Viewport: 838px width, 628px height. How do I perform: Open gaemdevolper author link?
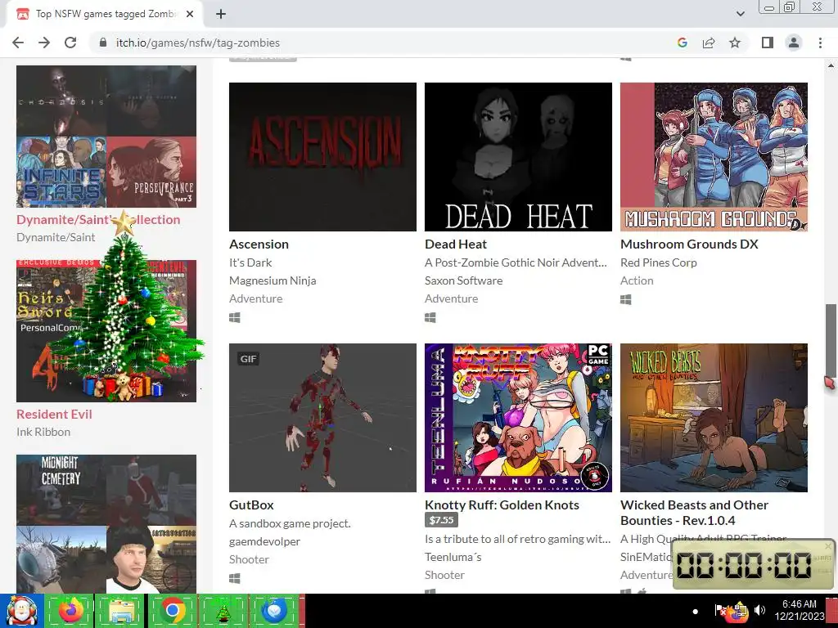[264, 541]
